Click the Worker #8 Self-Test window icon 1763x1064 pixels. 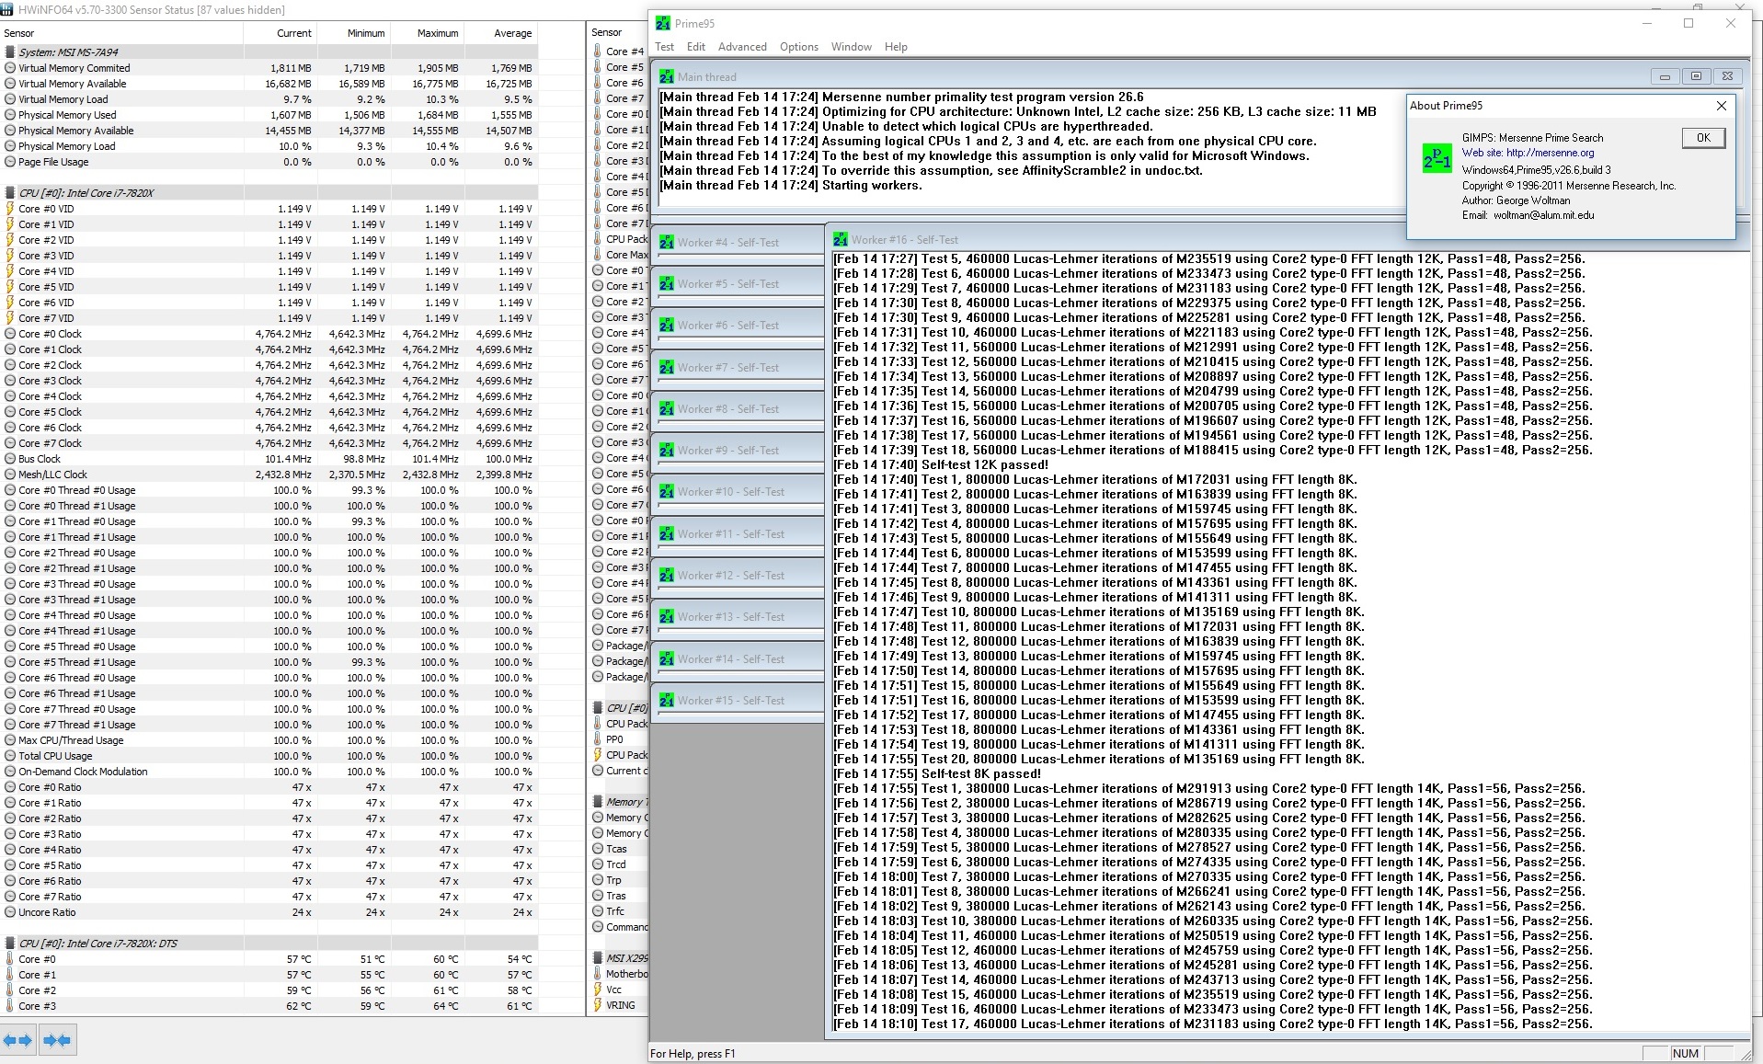coord(667,409)
